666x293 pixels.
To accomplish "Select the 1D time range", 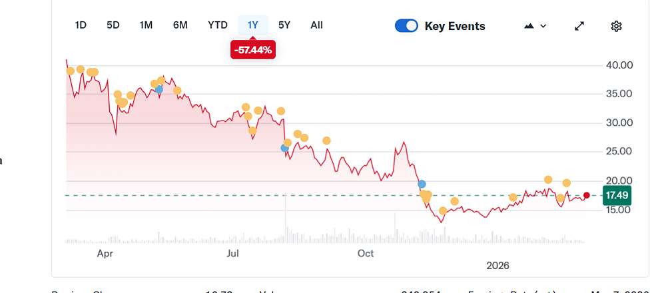I will (81, 25).
